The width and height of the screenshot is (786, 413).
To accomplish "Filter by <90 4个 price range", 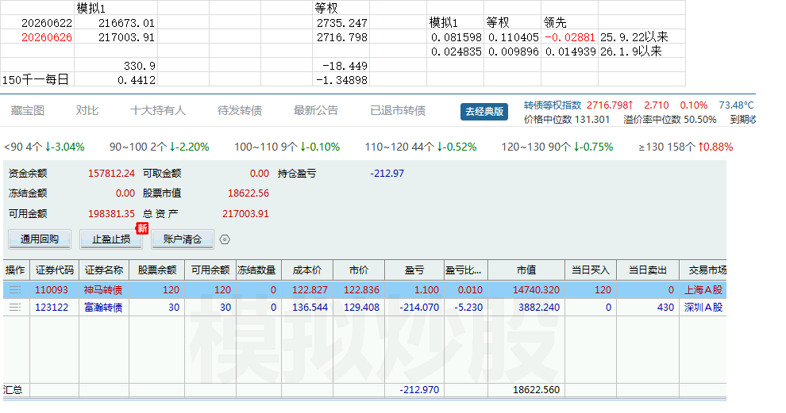I will click(x=44, y=147).
